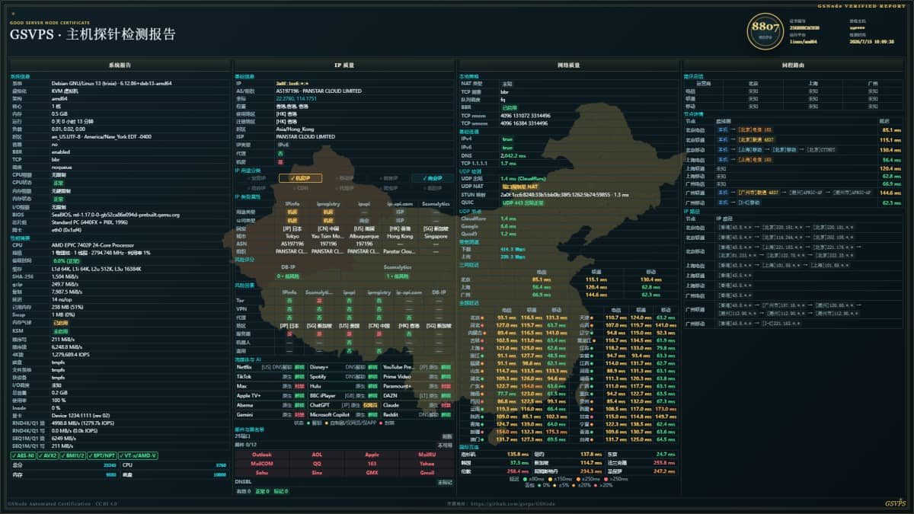Click the BBC iPlayer unlock row
The image size is (914, 514).
pos(344,396)
